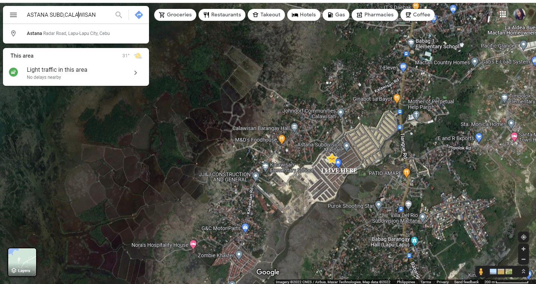Filter map by Restaurants

(222, 15)
